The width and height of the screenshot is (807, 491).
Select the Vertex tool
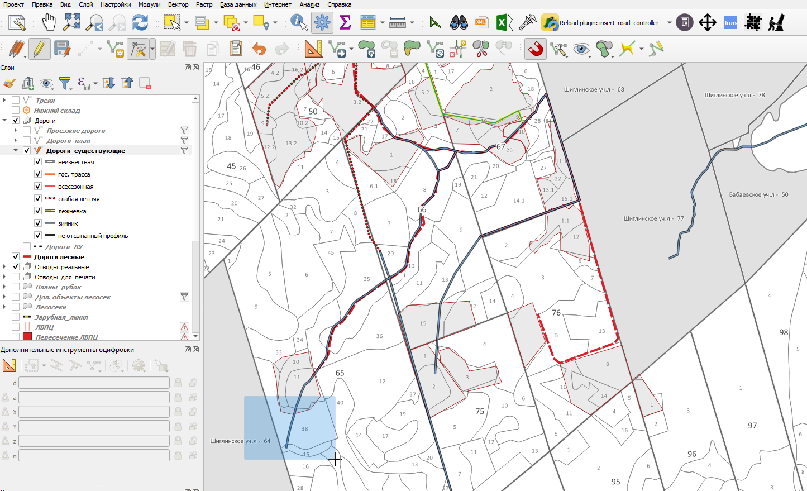pos(138,49)
